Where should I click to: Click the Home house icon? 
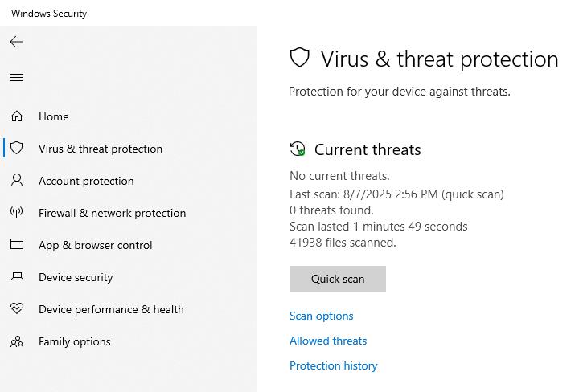click(17, 116)
